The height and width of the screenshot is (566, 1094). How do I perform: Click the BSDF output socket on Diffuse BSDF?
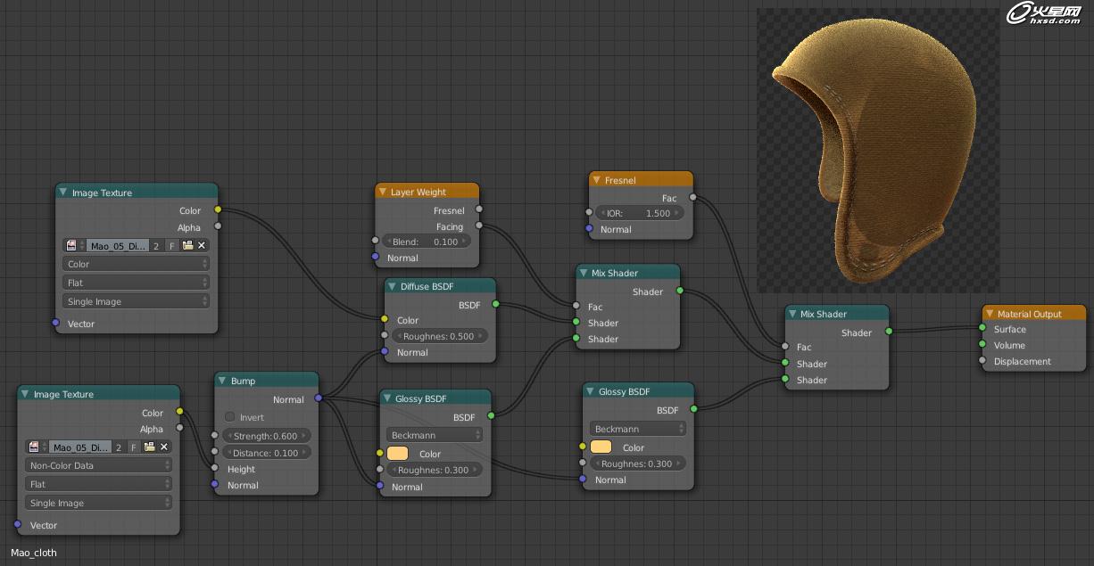496,304
